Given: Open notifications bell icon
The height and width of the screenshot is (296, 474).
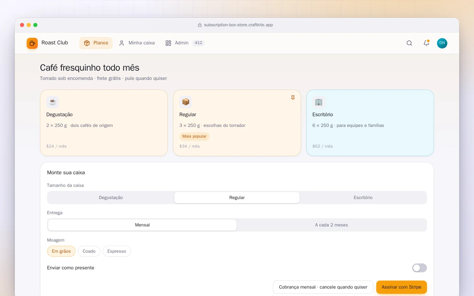Looking at the screenshot, I should click(426, 43).
